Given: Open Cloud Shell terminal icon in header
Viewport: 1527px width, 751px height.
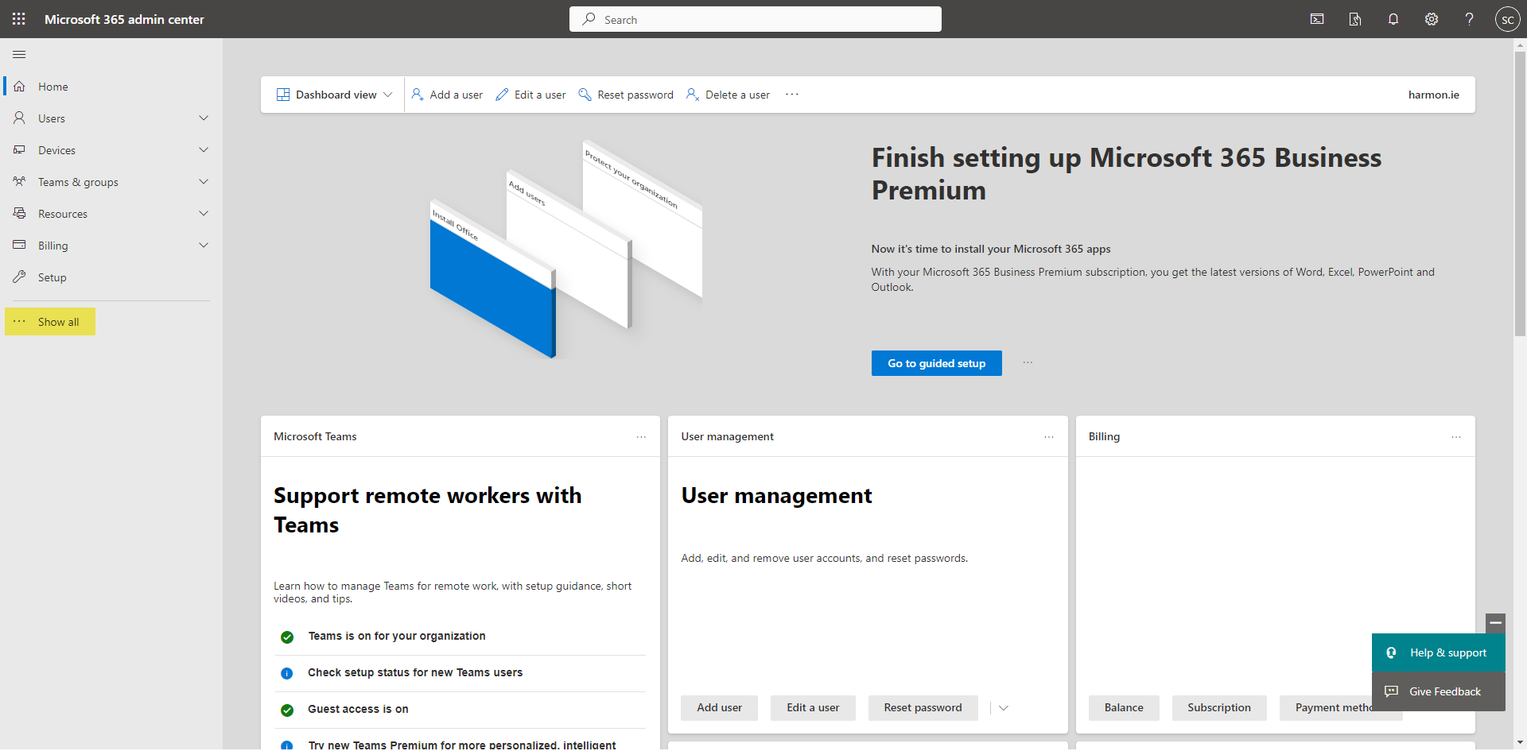Looking at the screenshot, I should [x=1317, y=19].
